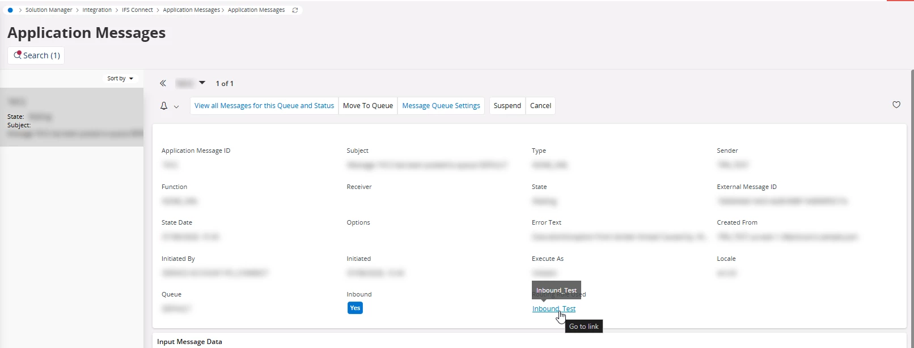Viewport: 914px width, 348px height.
Task: Click the '1 of 1' record counter
Action: (x=225, y=84)
